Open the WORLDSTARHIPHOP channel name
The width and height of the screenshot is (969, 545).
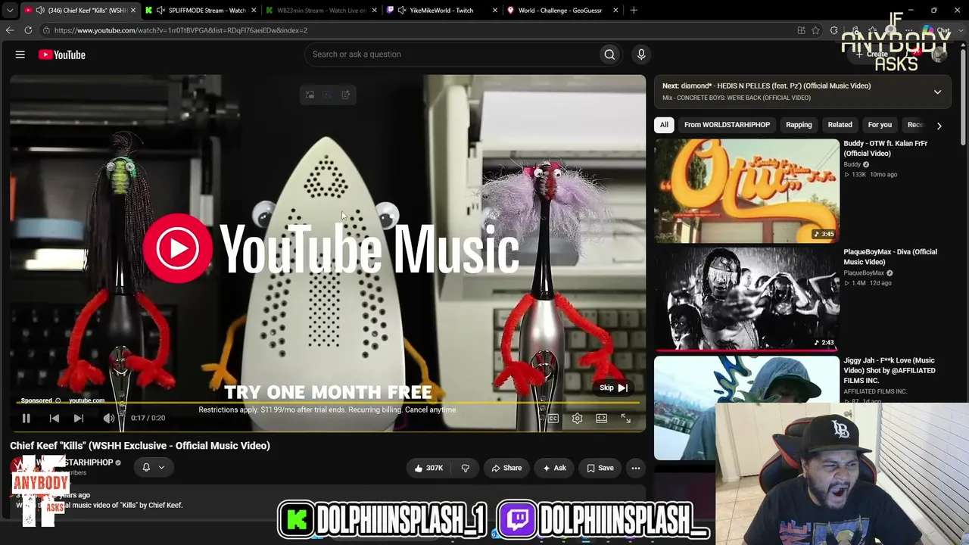click(x=74, y=462)
